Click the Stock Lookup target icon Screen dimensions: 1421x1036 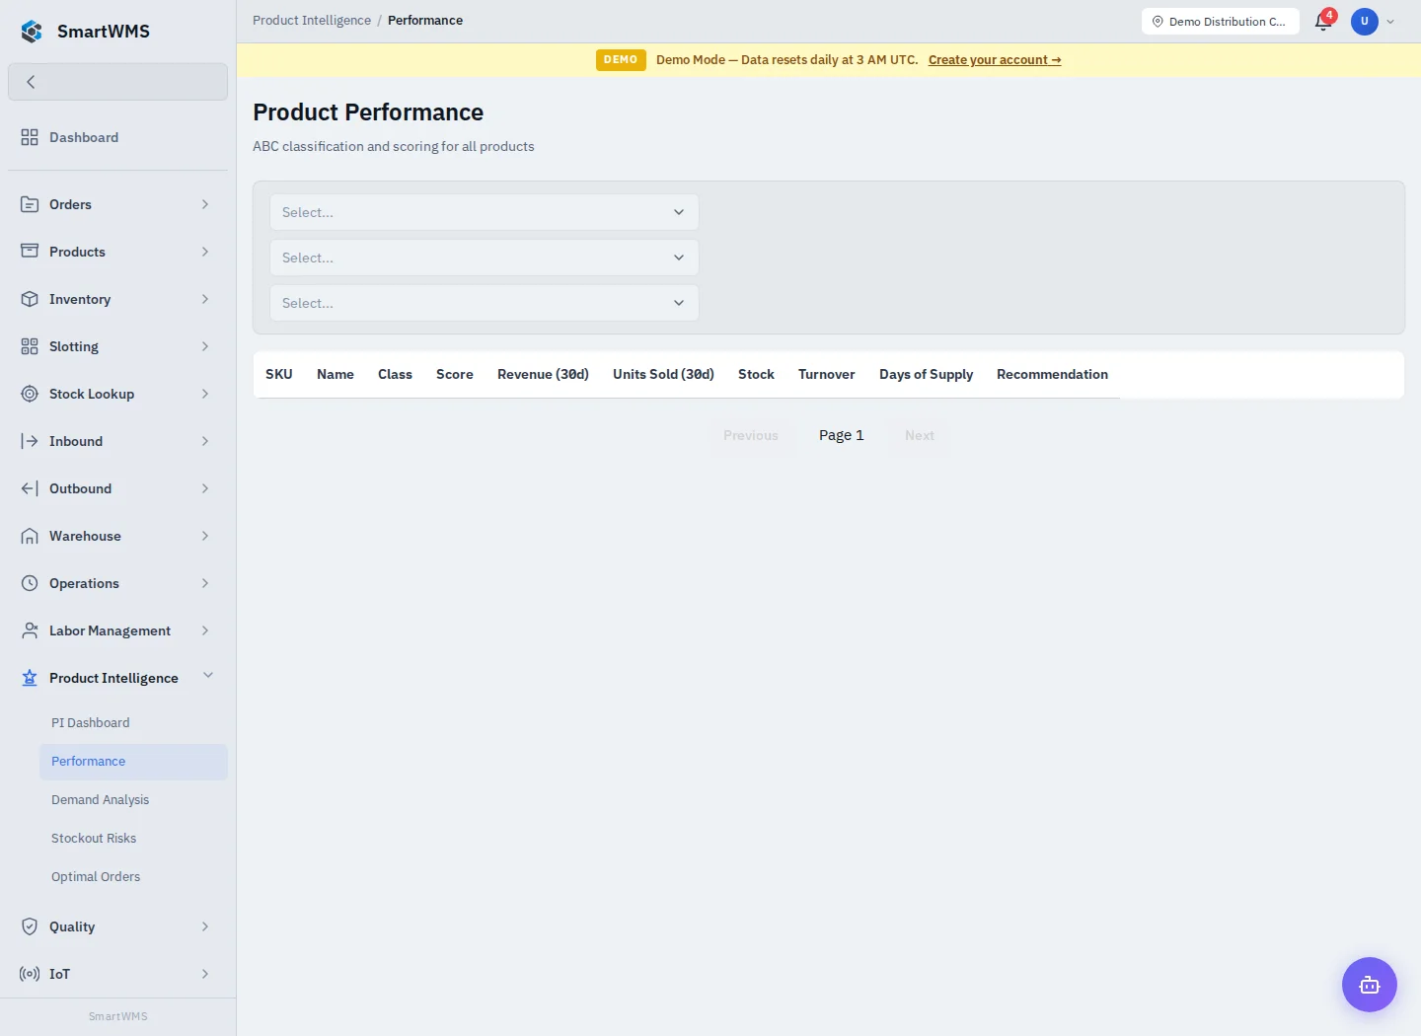point(30,394)
